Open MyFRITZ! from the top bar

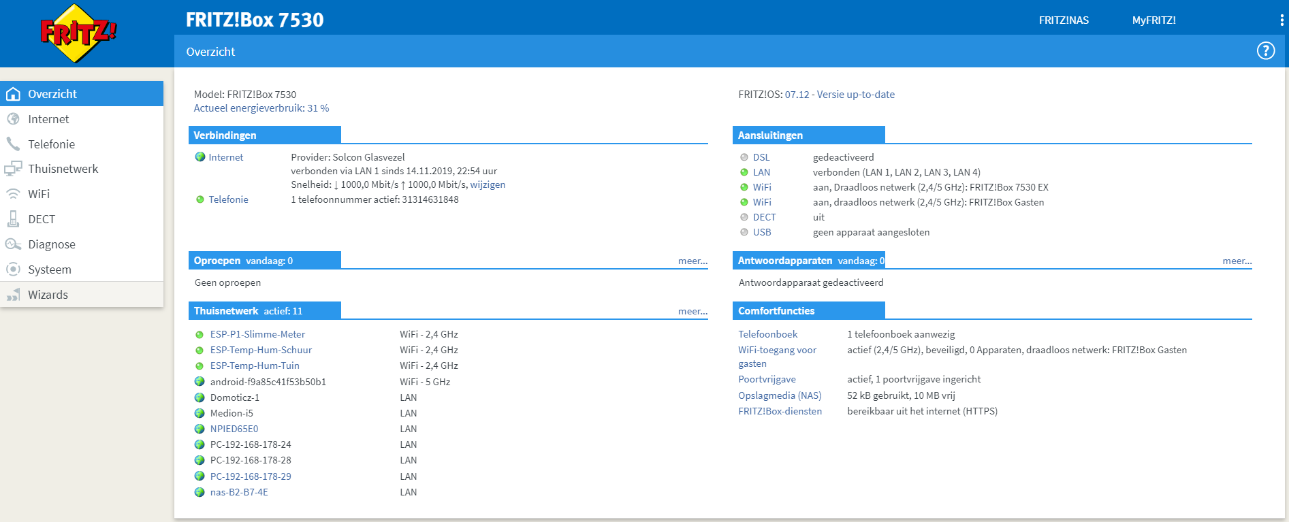point(1153,20)
